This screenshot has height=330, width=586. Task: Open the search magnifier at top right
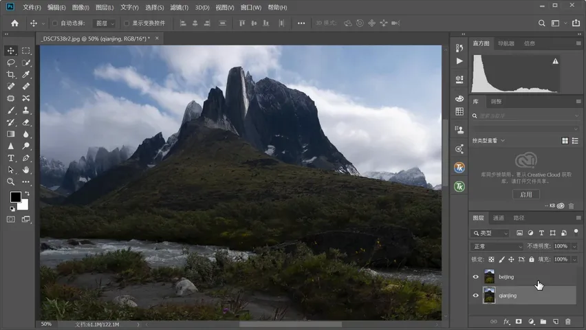(x=541, y=23)
